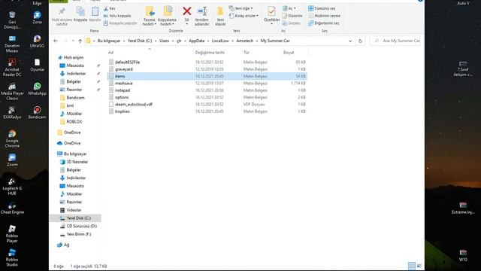
Task: Switch to details view icon in status bar
Action: pyautogui.click(x=412, y=266)
